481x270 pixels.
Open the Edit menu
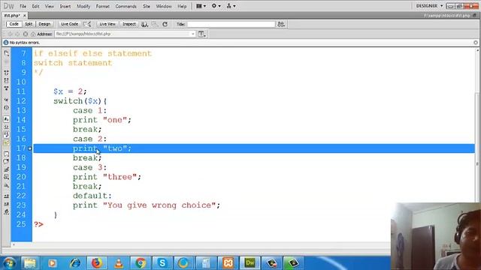[35, 6]
